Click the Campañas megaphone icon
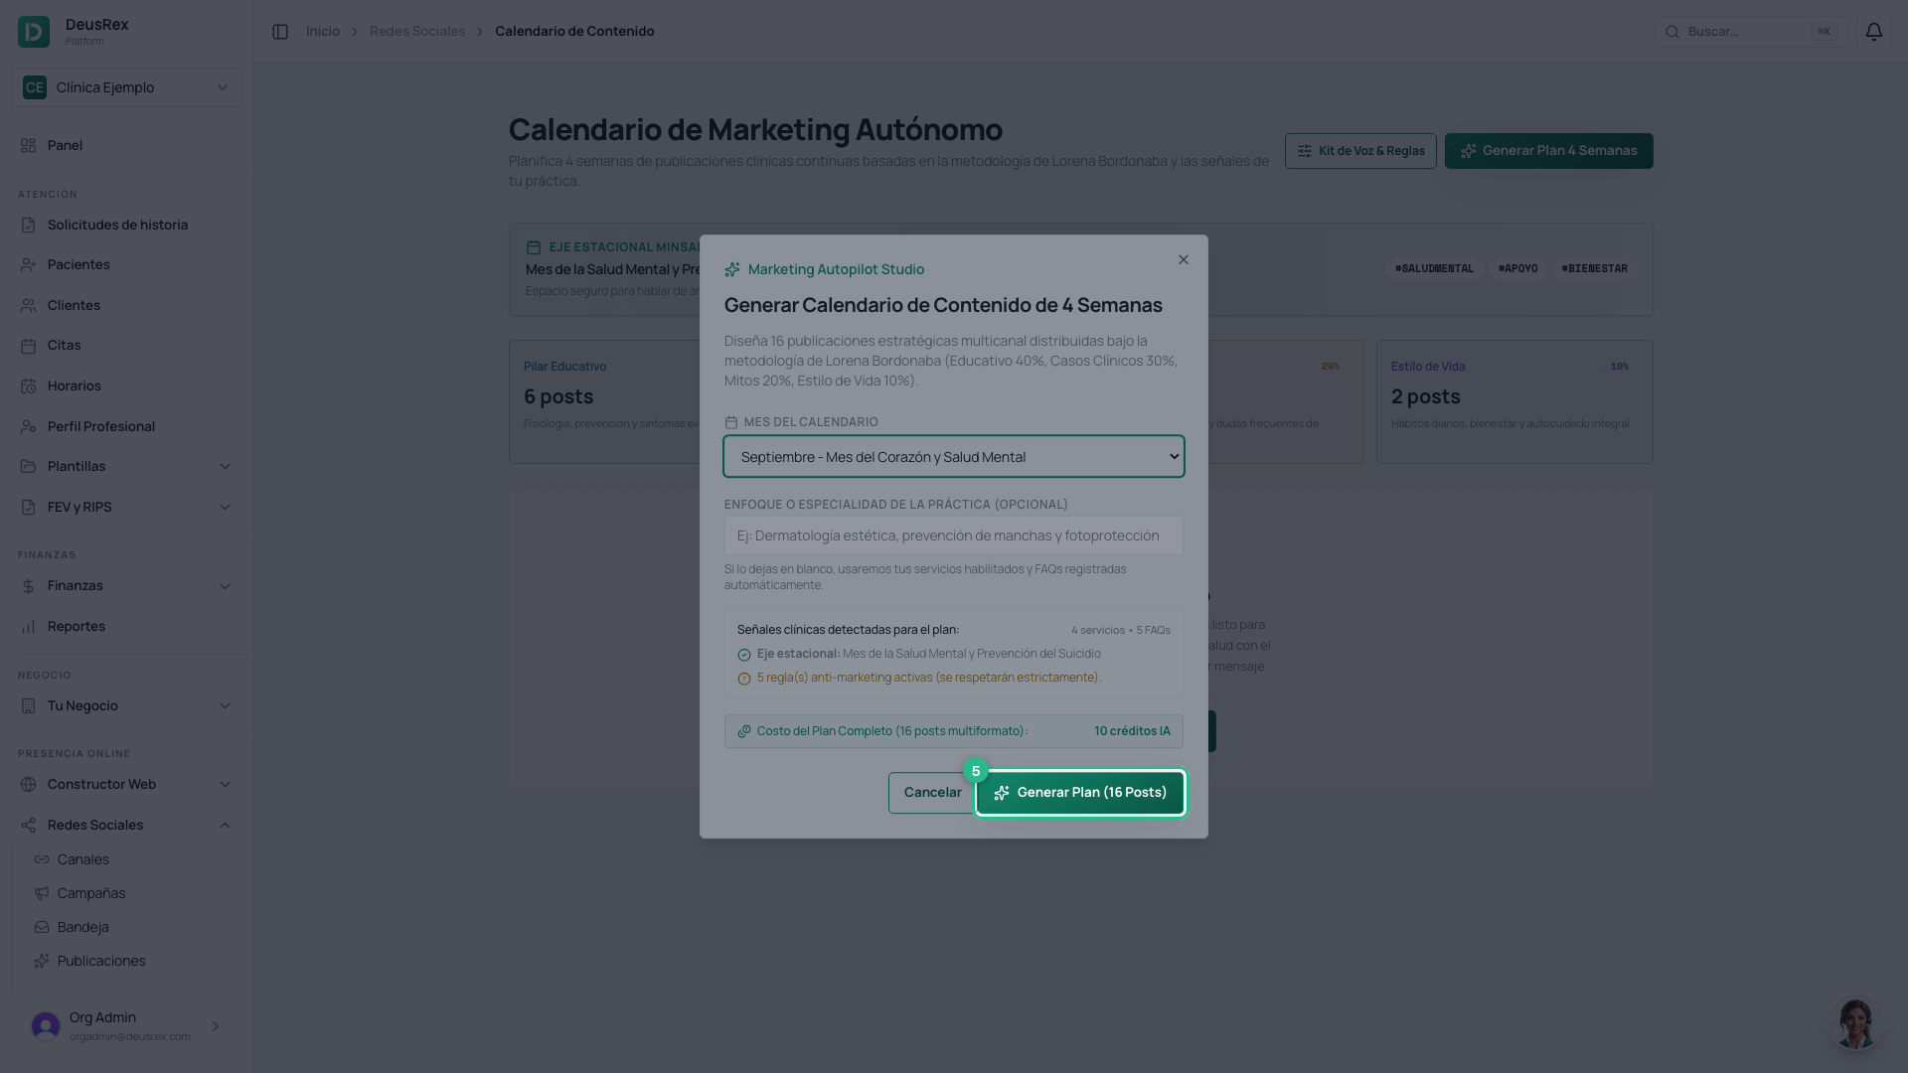1908x1073 pixels. point(42,893)
